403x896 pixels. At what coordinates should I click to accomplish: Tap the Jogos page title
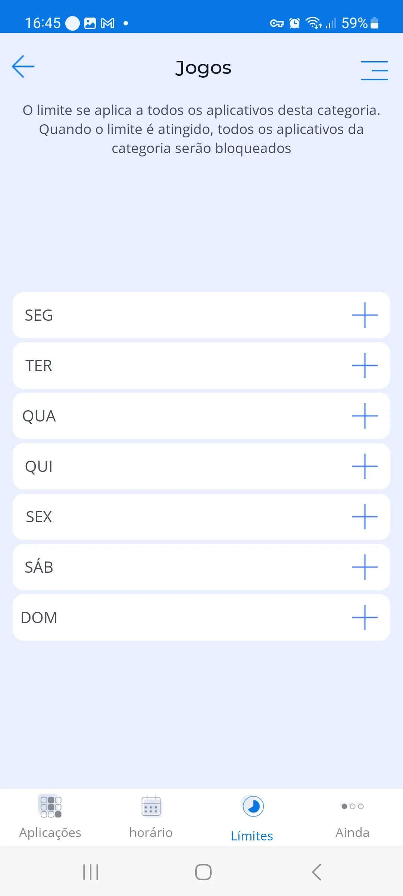(x=203, y=68)
